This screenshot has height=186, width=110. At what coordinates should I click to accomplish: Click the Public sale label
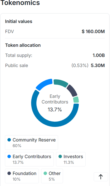point(16,65)
